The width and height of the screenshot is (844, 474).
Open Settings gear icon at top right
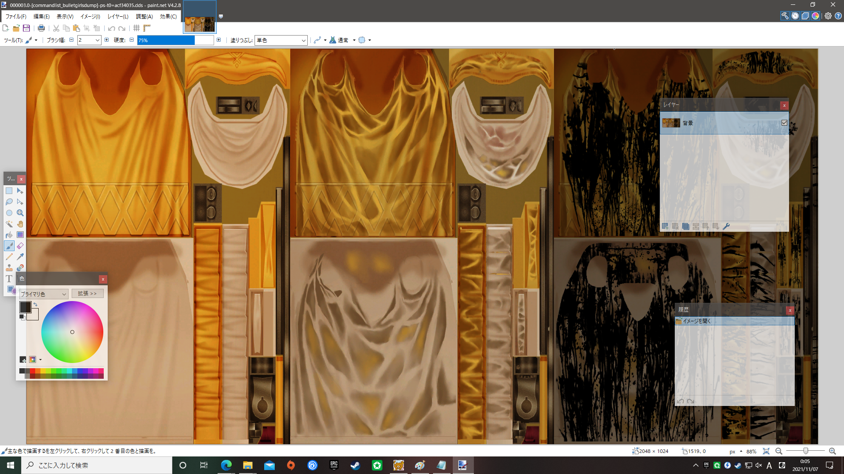[x=828, y=16]
